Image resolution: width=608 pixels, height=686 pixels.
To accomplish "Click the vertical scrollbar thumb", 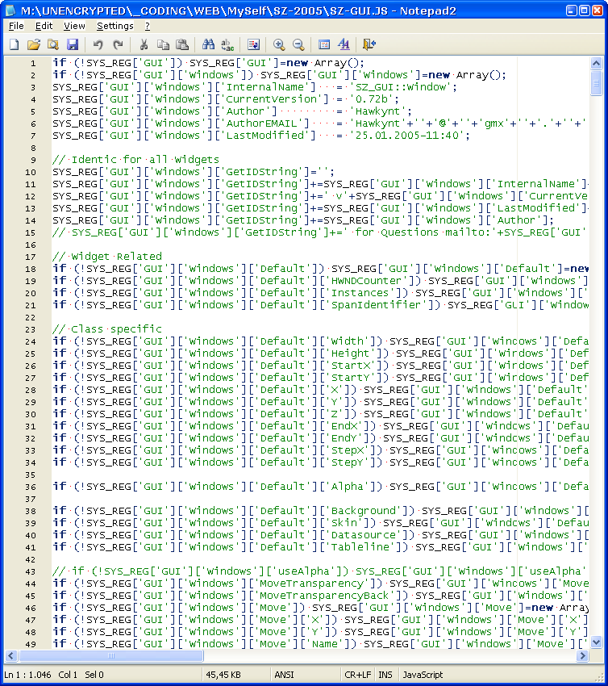I will coord(596,82).
